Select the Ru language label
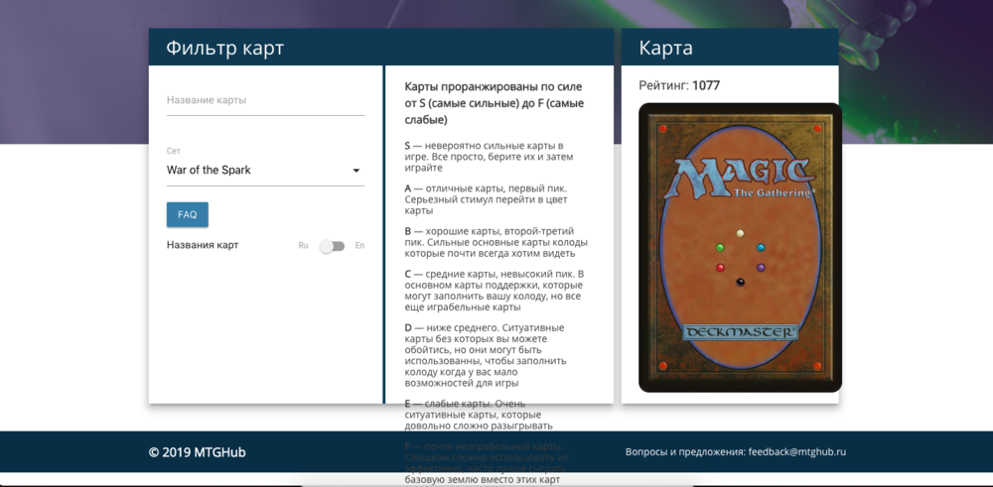The width and height of the screenshot is (993, 487). tap(303, 245)
